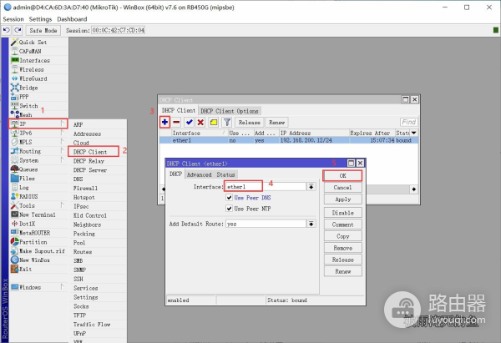
Task: Expand the MPLS submenu
Action: coord(38,142)
